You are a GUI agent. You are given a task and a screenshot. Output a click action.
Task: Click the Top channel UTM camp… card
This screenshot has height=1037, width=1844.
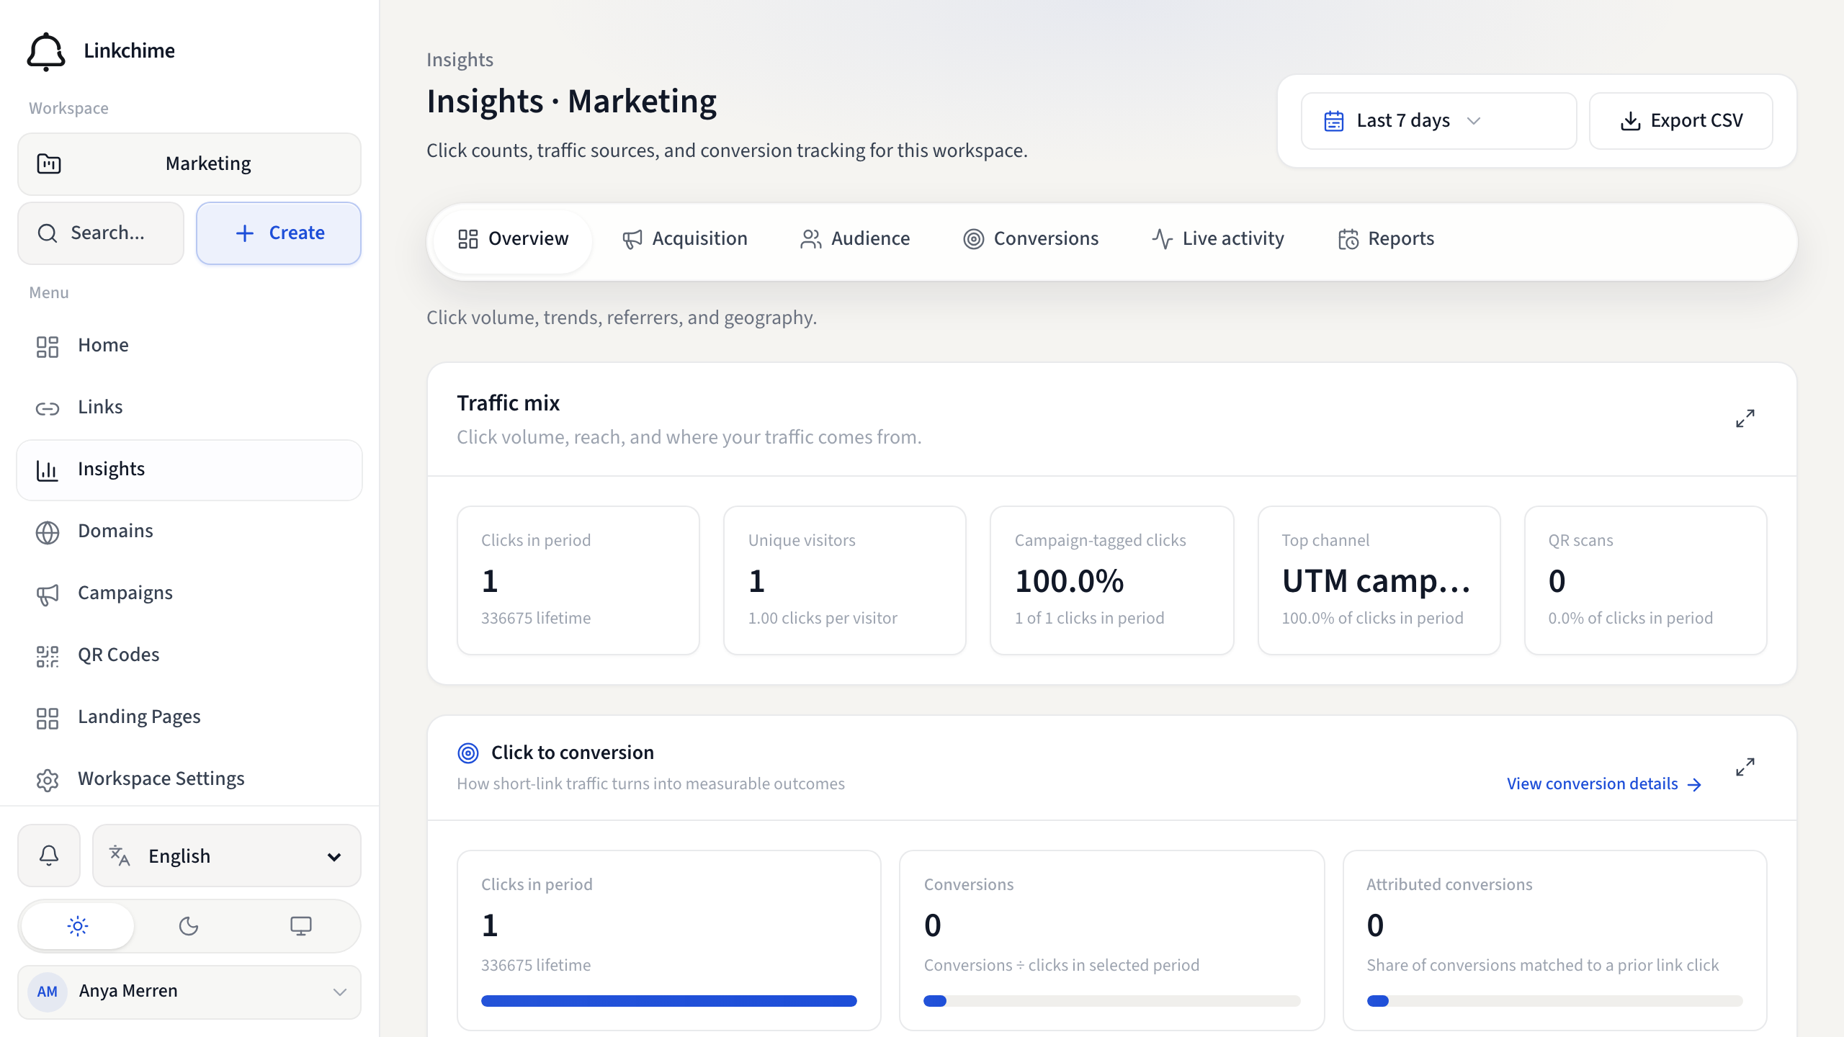(1379, 580)
